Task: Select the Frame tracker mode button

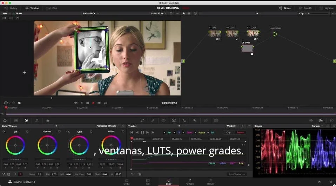Action: 240,133
